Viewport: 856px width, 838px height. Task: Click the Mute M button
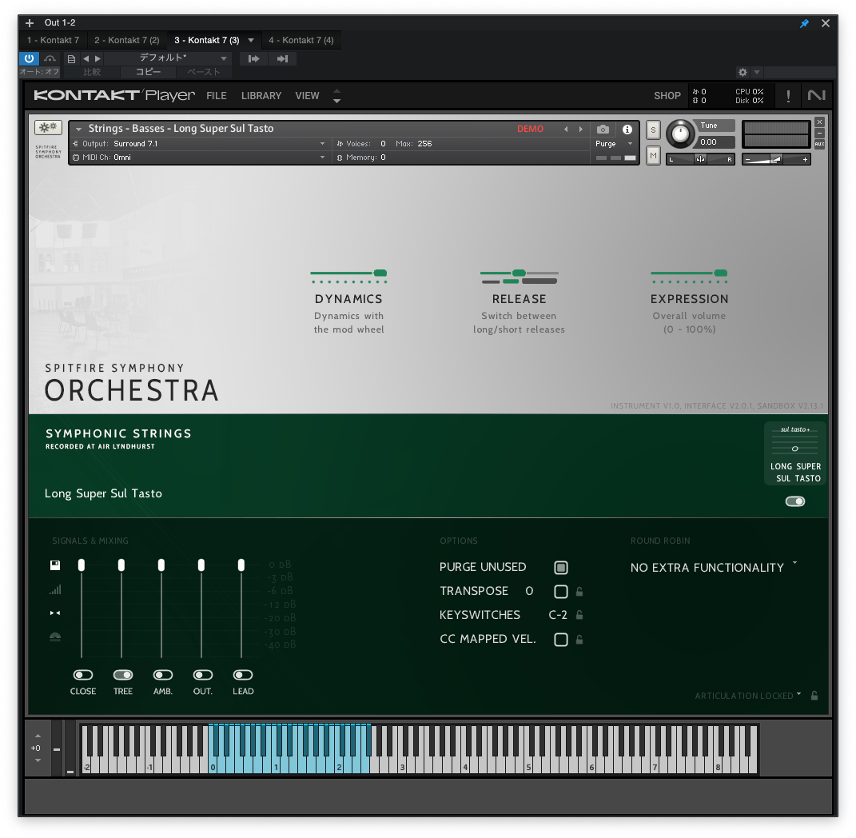(653, 156)
